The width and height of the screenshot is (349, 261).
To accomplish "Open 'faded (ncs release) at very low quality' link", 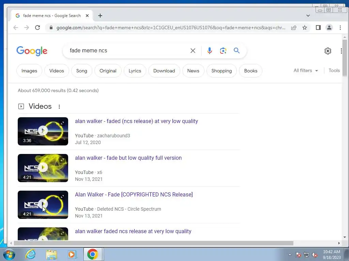I will [136, 121].
